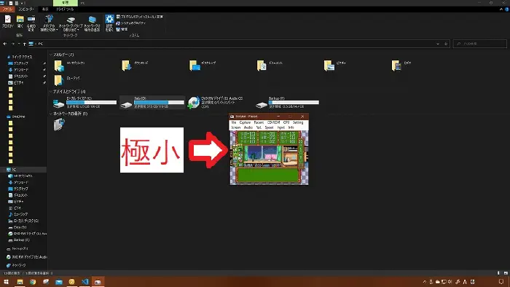Open the Access media (メディアへのアクセス) dropdown

49,23
